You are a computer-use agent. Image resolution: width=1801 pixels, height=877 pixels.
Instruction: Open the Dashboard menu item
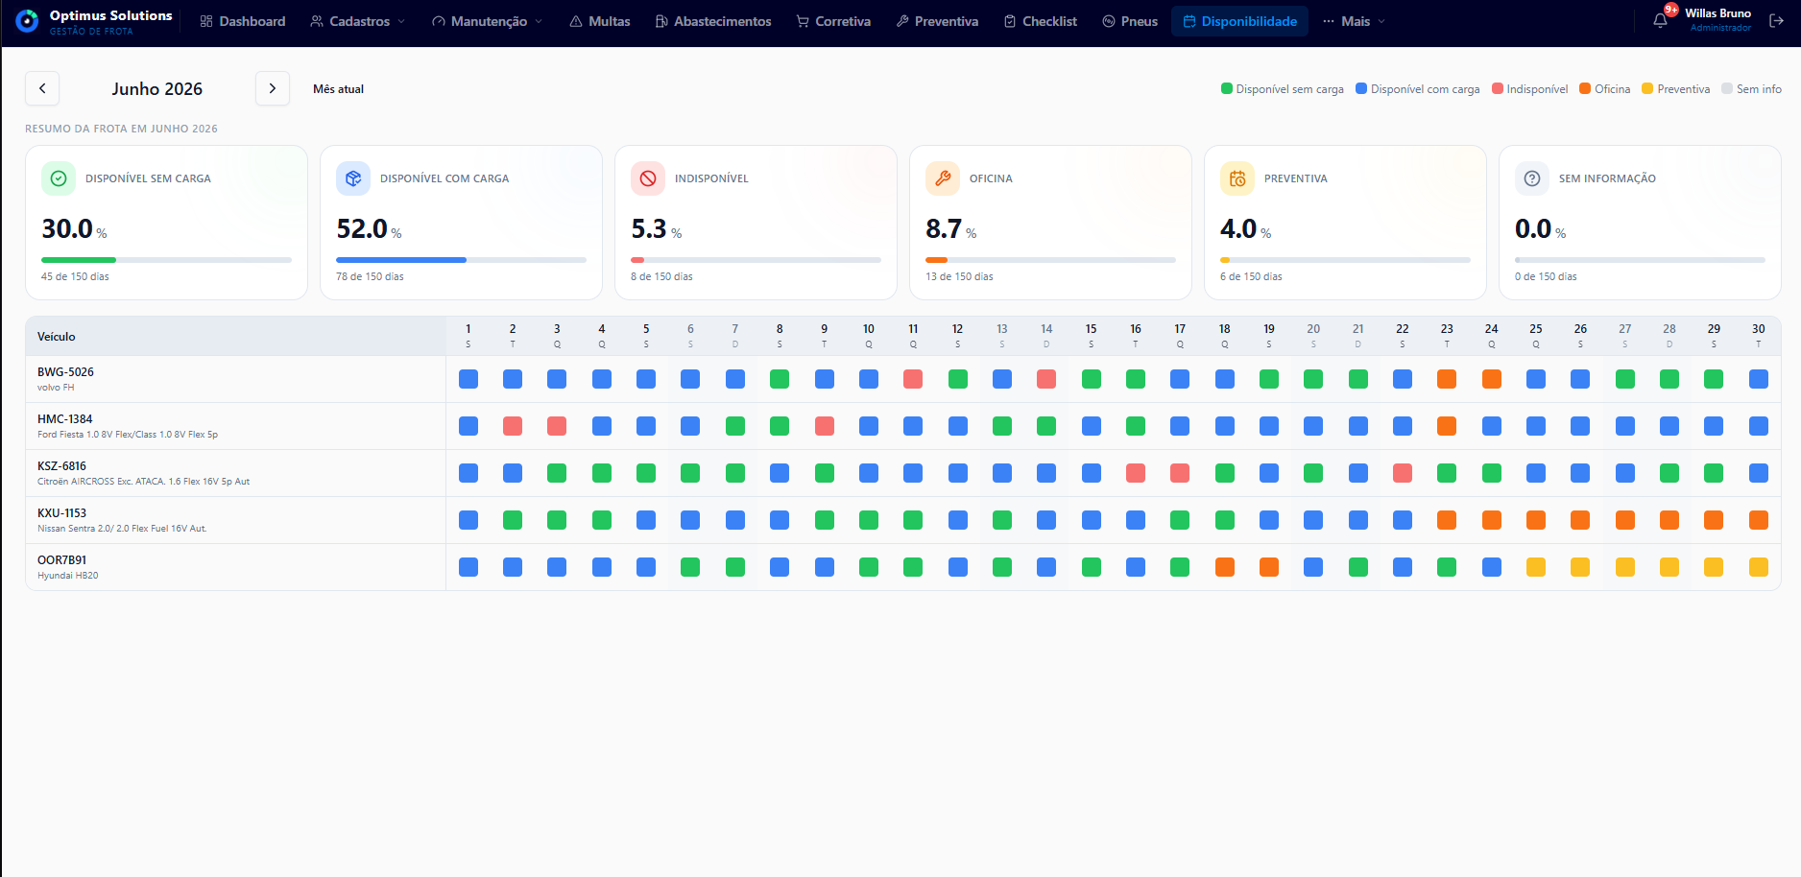(x=243, y=21)
